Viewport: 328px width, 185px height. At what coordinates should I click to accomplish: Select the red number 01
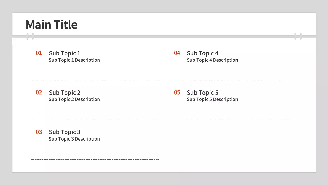[39, 53]
